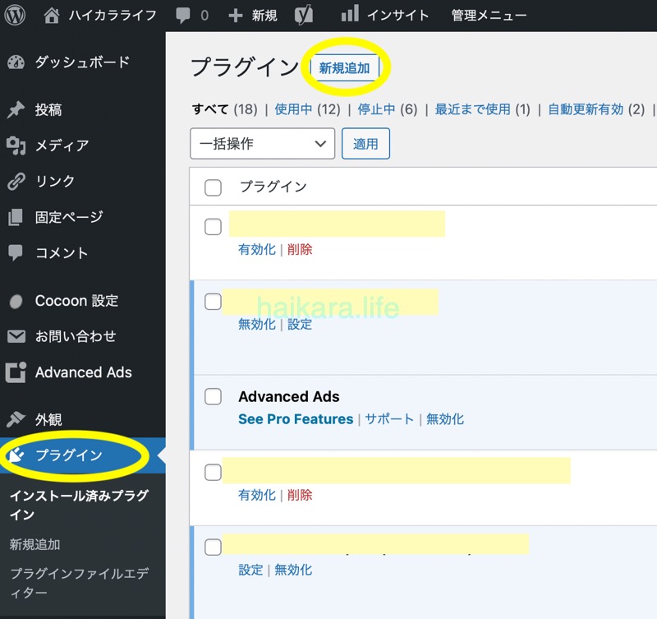Click the plug icon for プラグイン

pos(16,455)
